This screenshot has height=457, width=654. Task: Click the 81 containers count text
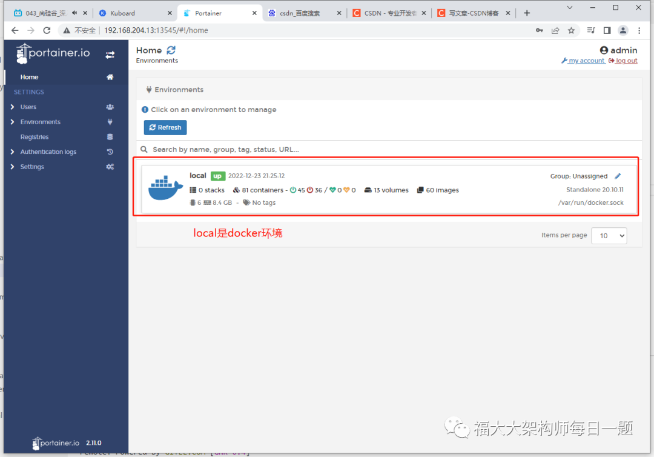(x=262, y=190)
